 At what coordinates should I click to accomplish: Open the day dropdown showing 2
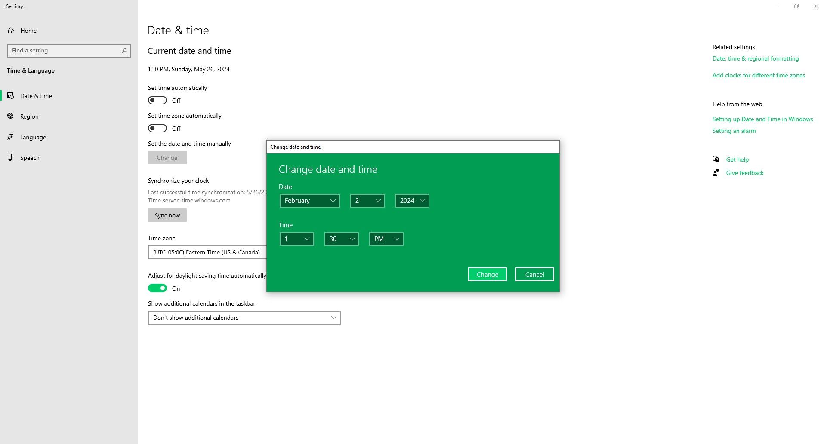[367, 201]
